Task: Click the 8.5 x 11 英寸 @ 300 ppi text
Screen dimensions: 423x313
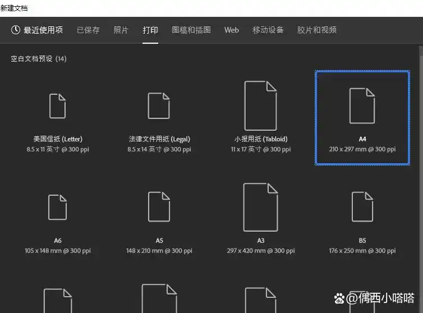Action: coord(58,149)
